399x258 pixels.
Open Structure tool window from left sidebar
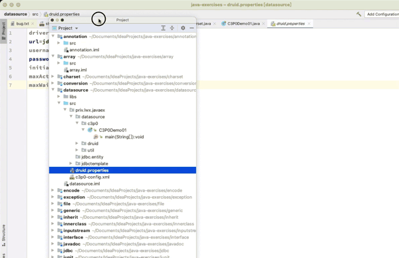pos(3,235)
